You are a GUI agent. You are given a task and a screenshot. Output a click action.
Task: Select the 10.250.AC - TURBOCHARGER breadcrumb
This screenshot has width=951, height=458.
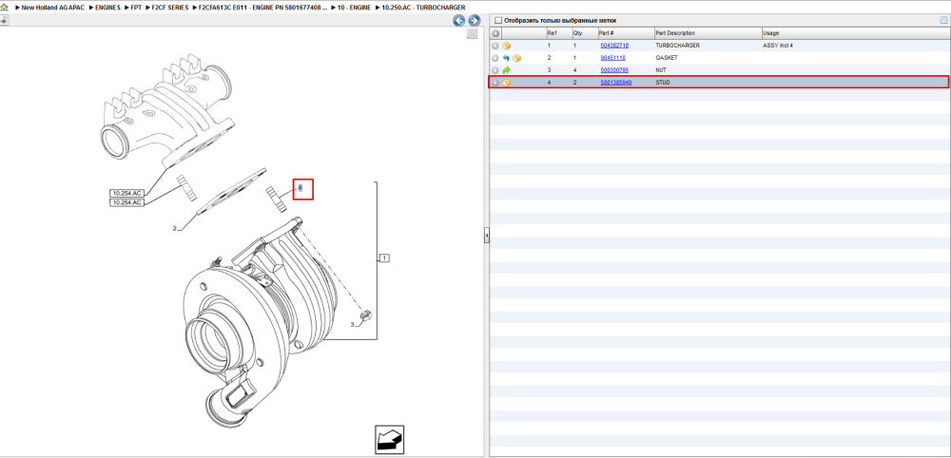[423, 8]
